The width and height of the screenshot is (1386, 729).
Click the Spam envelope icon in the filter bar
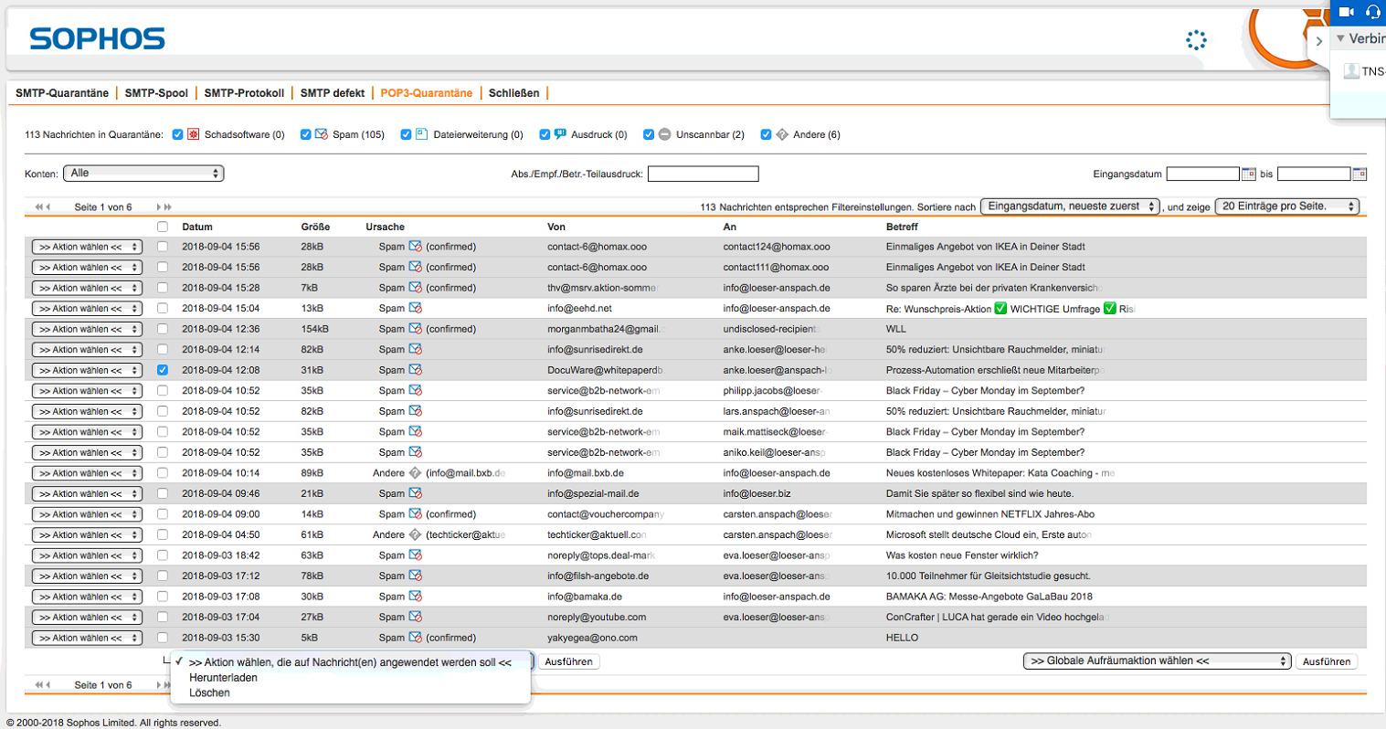[x=322, y=134]
